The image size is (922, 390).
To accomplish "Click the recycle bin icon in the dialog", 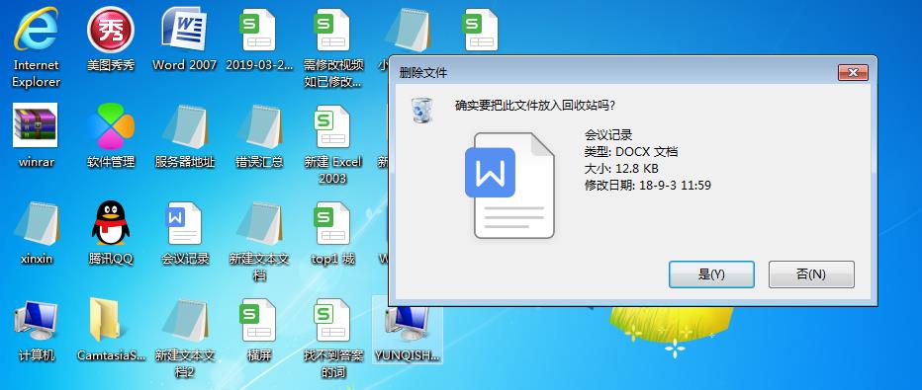I will click(422, 110).
